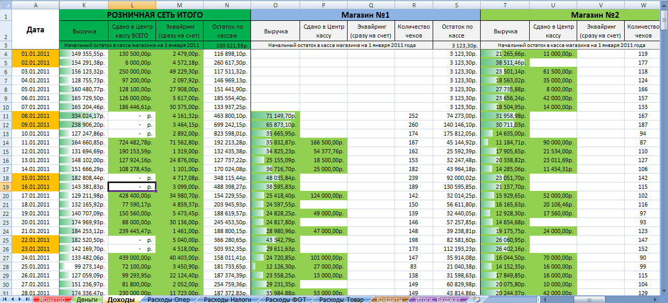Click the cell showing 21 265,66р.

click(505, 54)
